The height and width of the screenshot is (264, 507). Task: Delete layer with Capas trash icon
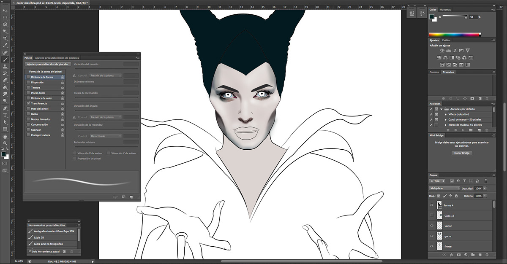487,255
